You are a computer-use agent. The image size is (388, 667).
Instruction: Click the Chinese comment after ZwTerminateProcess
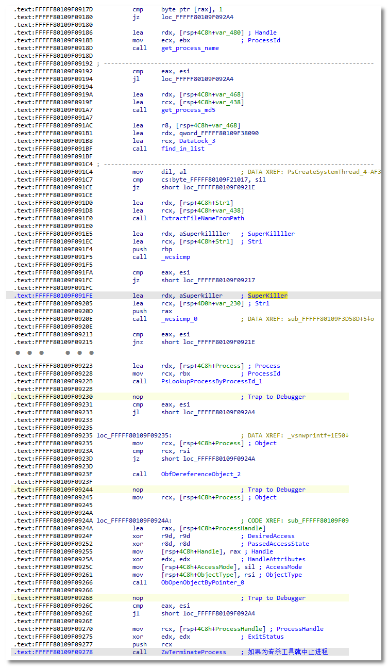point(288,652)
